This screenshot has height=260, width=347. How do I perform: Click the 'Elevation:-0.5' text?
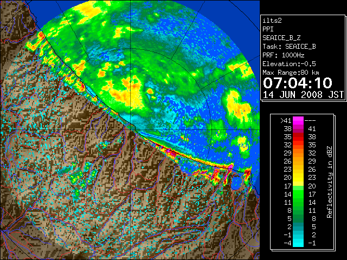coord(289,64)
